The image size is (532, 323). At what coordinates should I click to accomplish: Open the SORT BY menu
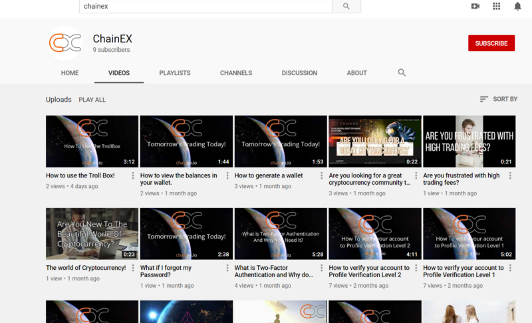click(498, 99)
